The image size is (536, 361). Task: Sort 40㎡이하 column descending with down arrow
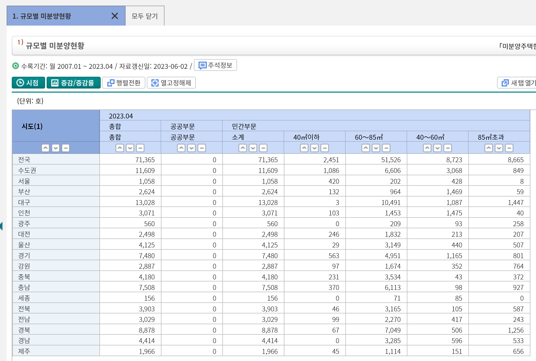(314, 148)
